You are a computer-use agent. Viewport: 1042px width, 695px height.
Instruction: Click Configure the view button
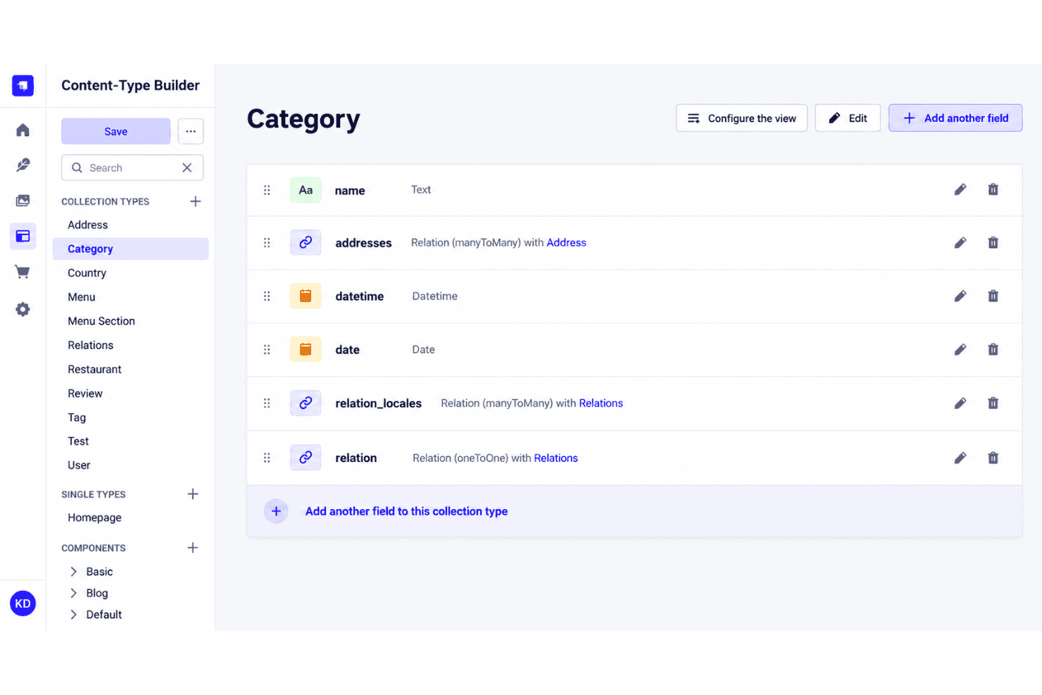741,118
